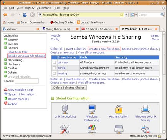Click Delete Selected Shares button
Image resolution: width=167 pixels, height=140 pixels.
coord(69,88)
